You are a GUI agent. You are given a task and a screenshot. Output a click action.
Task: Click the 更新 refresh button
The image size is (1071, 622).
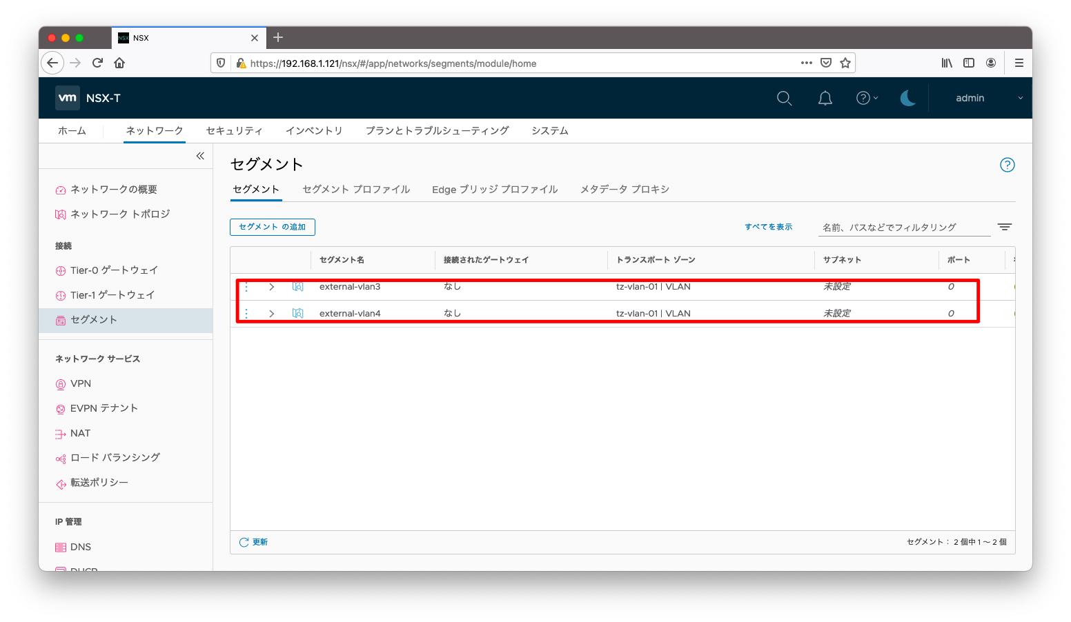pos(253,542)
